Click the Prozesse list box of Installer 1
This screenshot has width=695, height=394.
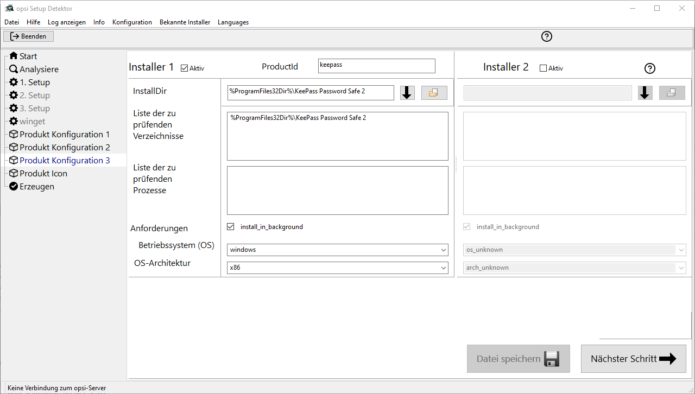pos(338,190)
